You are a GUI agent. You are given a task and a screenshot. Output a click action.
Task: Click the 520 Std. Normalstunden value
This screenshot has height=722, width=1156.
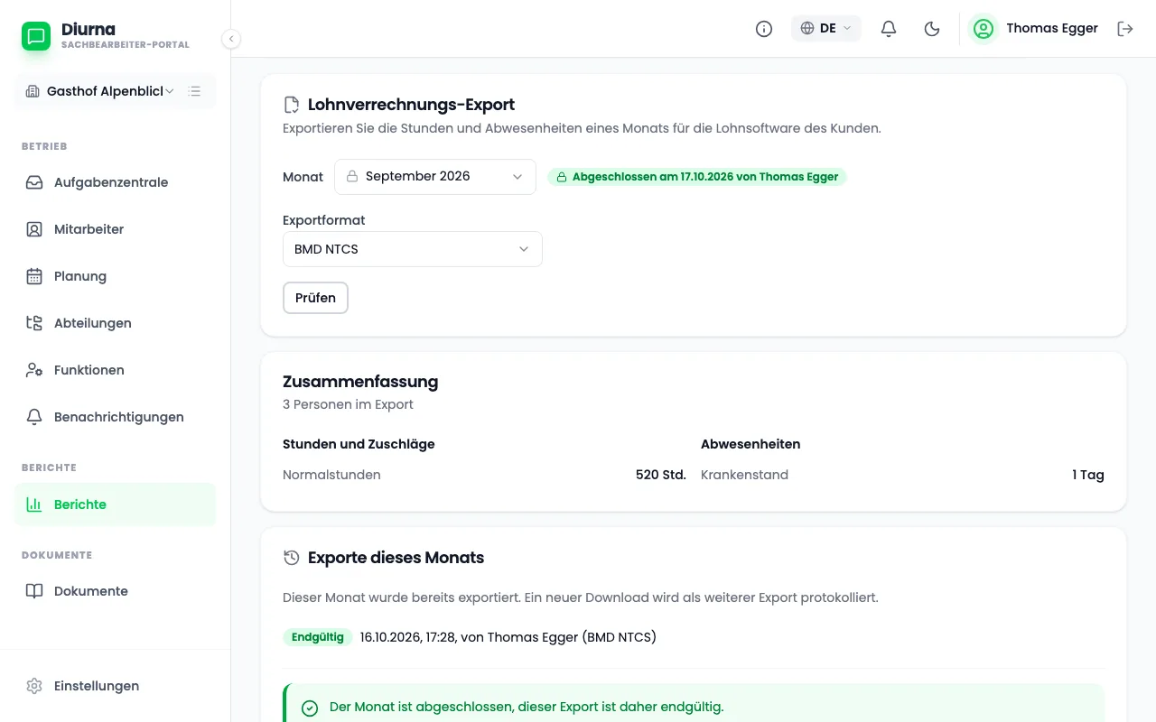(661, 475)
